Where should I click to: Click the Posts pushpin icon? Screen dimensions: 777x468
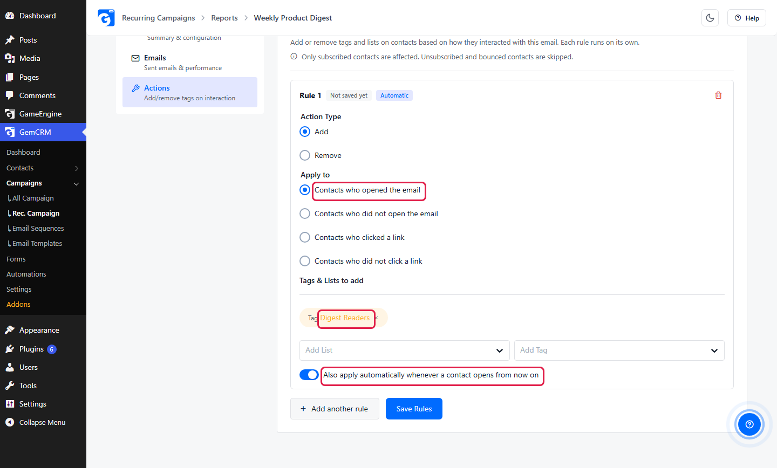coord(10,40)
